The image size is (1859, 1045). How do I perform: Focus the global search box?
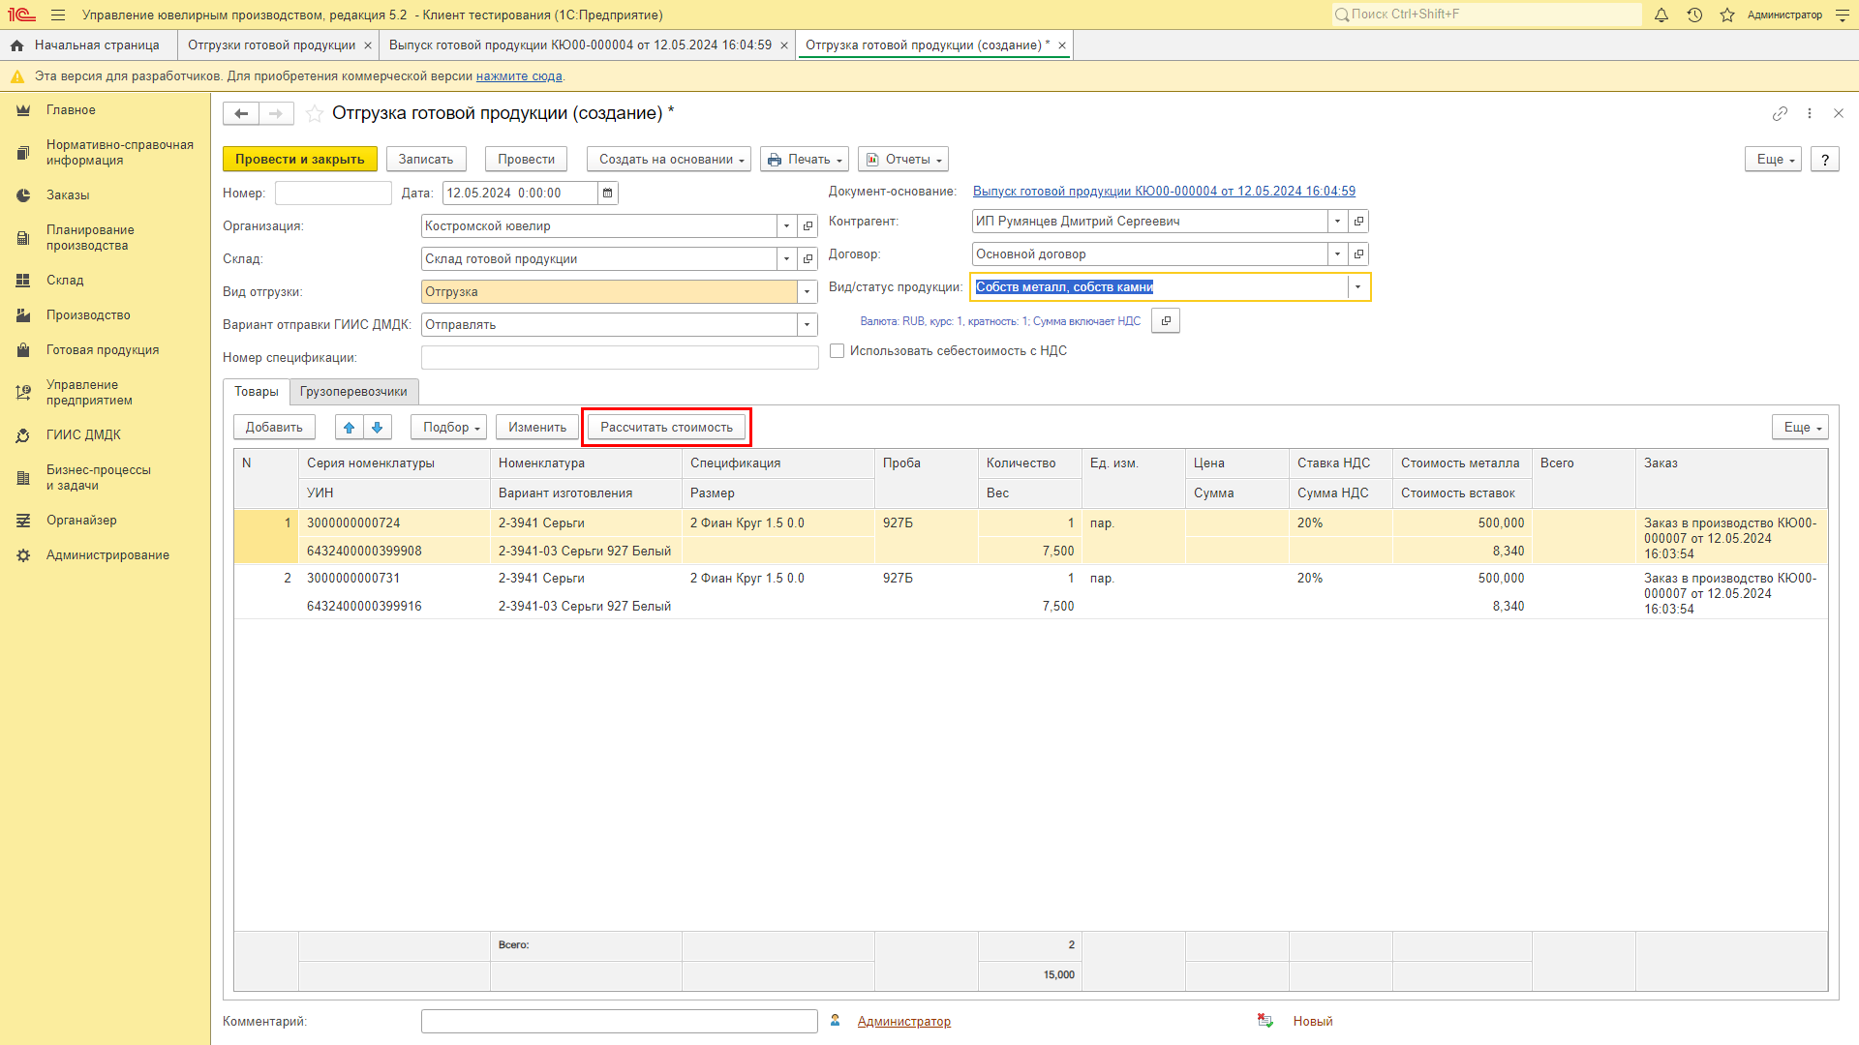[x=1486, y=15]
